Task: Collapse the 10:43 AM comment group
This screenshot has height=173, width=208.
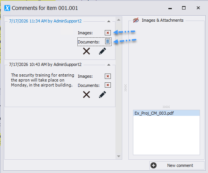Action: [109, 65]
